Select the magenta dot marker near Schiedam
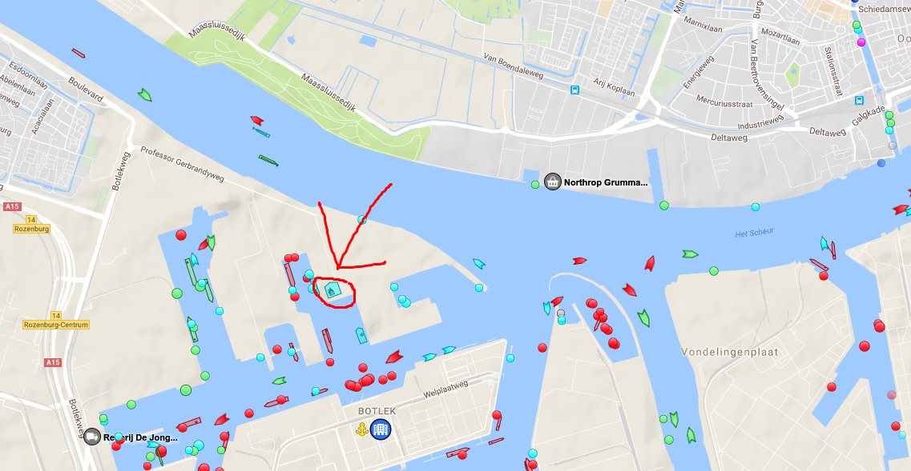911x471 pixels. pyautogui.click(x=861, y=42)
